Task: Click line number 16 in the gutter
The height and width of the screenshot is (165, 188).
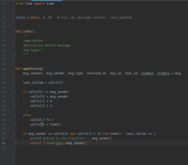Action: [3, 73]
